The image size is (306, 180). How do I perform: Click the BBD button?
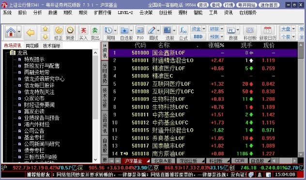pyautogui.click(x=198, y=36)
